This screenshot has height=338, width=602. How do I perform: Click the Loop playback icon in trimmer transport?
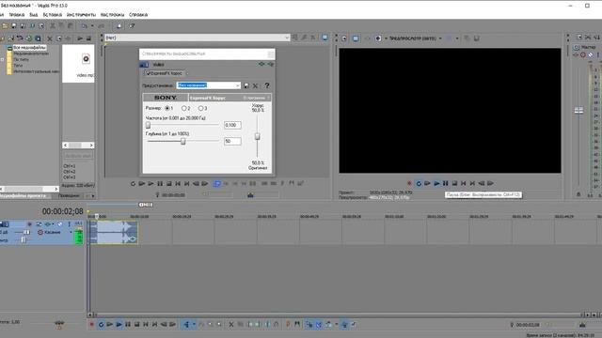[x=133, y=184]
